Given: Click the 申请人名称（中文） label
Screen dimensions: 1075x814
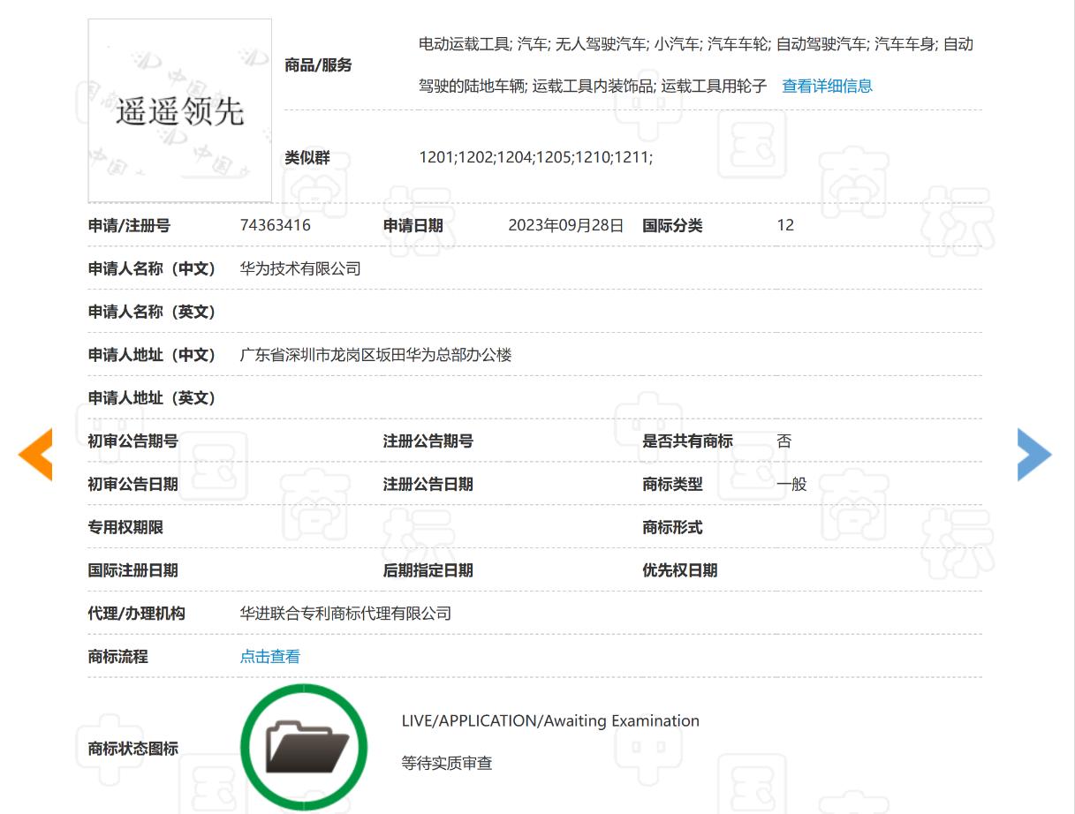Looking at the screenshot, I should 152,268.
